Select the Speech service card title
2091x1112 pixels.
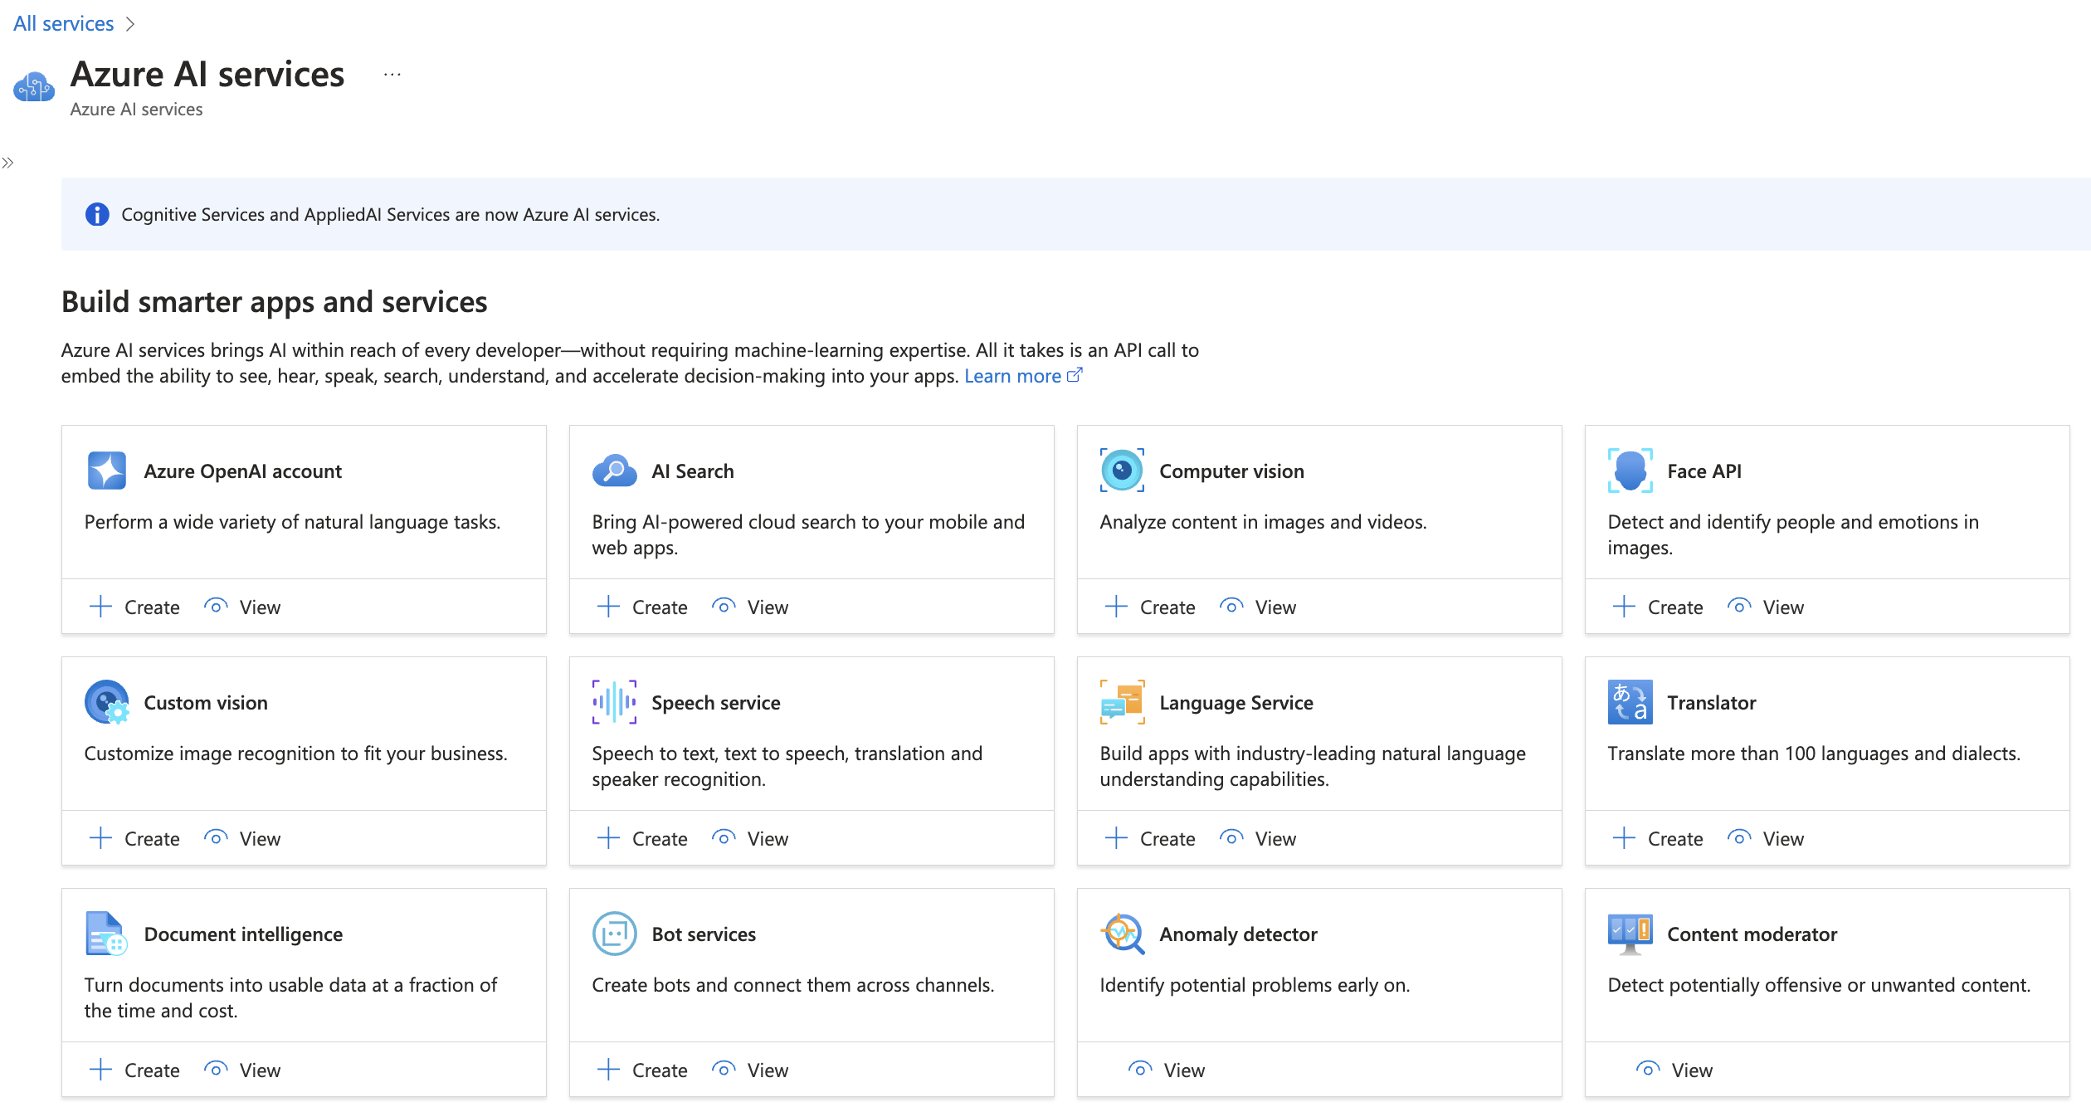tap(716, 702)
